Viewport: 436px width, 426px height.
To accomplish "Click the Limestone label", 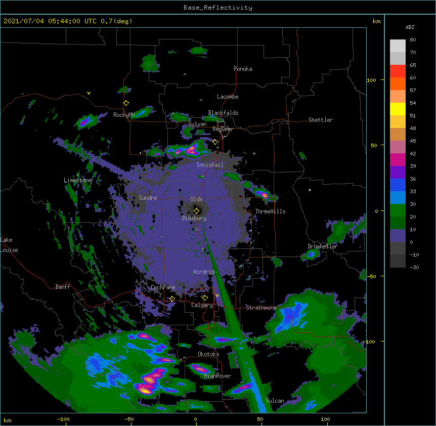I will (77, 180).
